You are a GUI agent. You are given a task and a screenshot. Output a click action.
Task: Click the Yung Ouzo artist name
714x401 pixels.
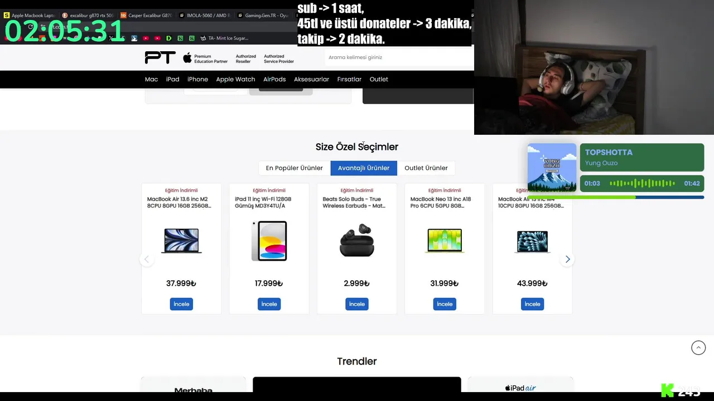pyautogui.click(x=601, y=163)
